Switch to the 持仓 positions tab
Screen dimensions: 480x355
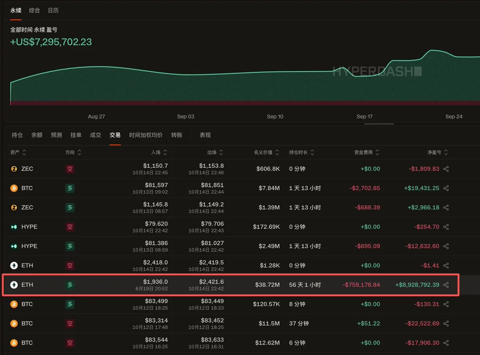(17, 135)
